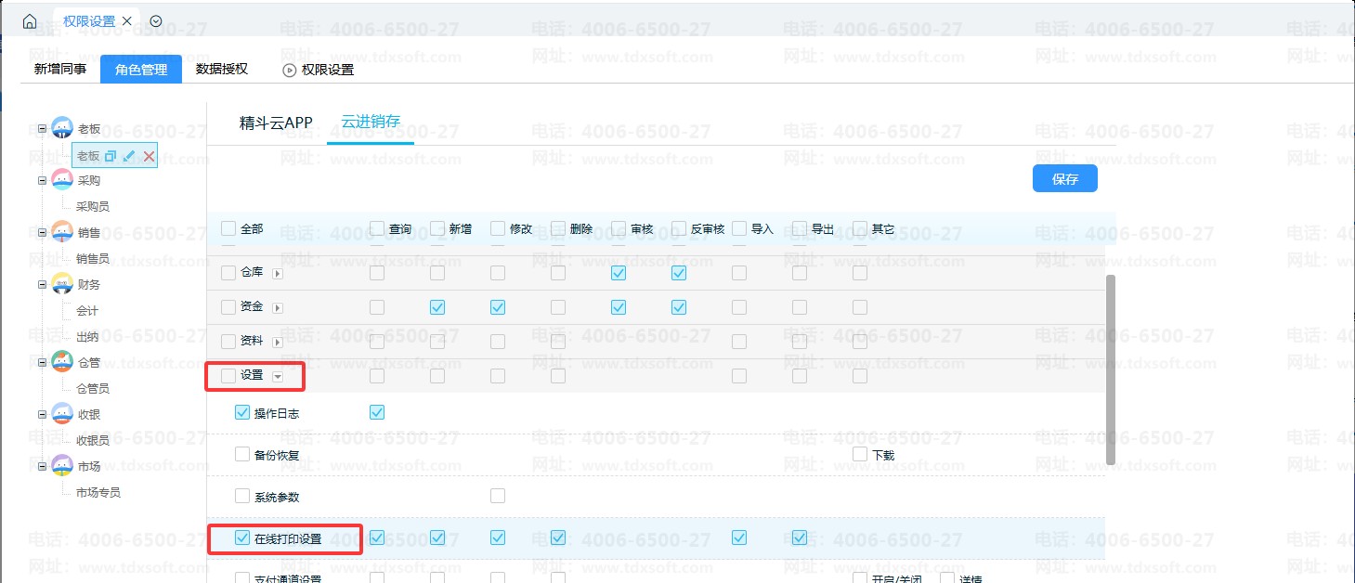Click the 销售 group avatar icon
Image resolution: width=1355 pixels, height=583 pixels.
coord(62,232)
